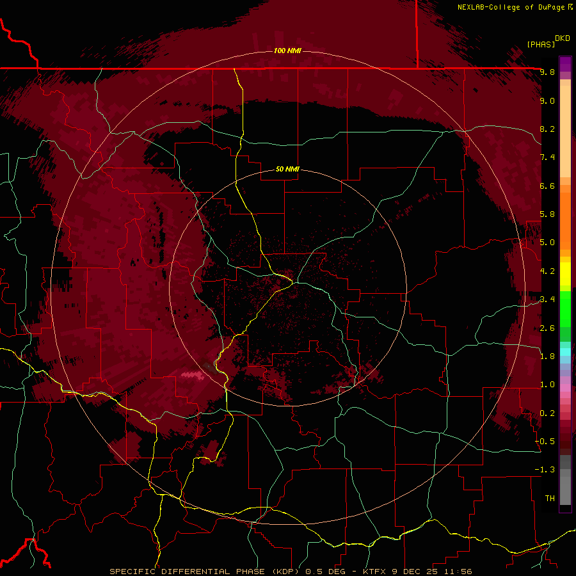Click the yellow segment of the color bar
576x576 pixels.
pos(565,274)
